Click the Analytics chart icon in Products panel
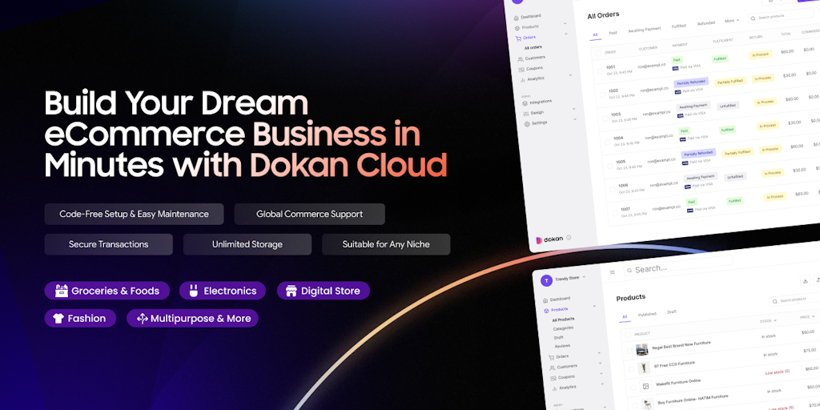Screen dimensions: 820x410 pos(554,389)
